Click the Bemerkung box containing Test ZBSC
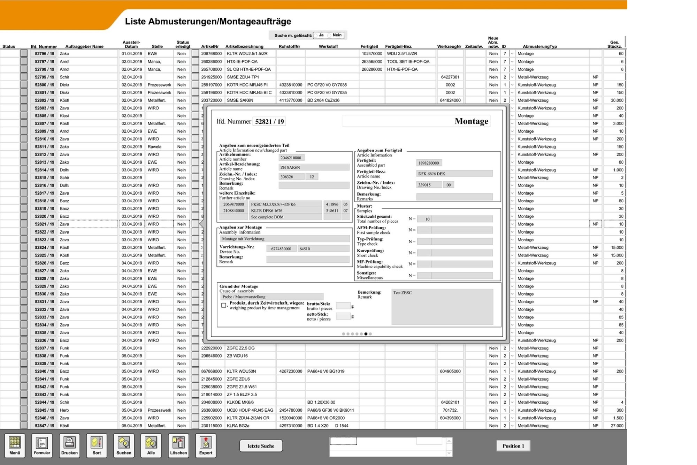 (x=442, y=307)
